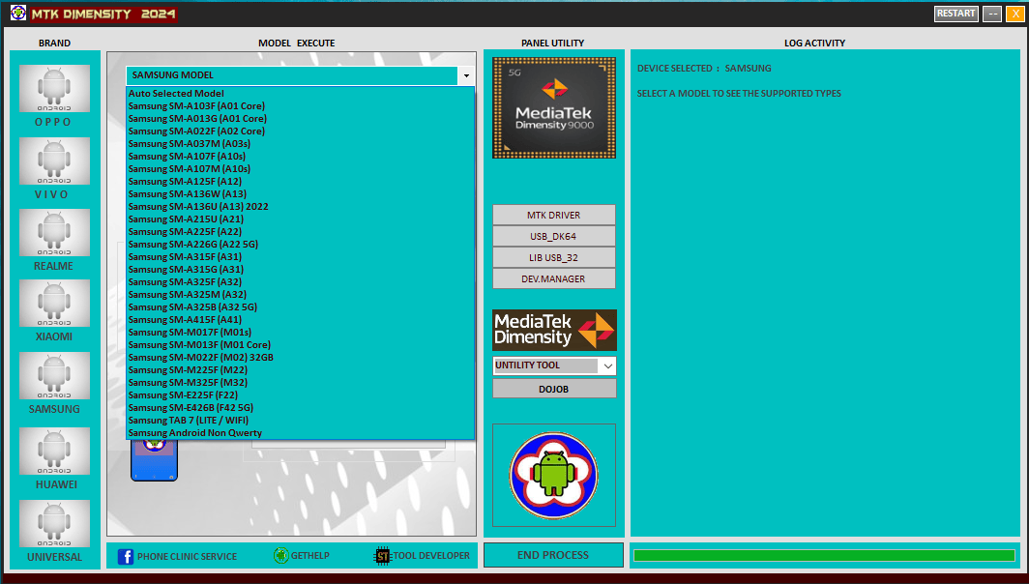Choose Samsung SM-A107F (A10s)
The height and width of the screenshot is (584, 1029).
[x=300, y=157]
